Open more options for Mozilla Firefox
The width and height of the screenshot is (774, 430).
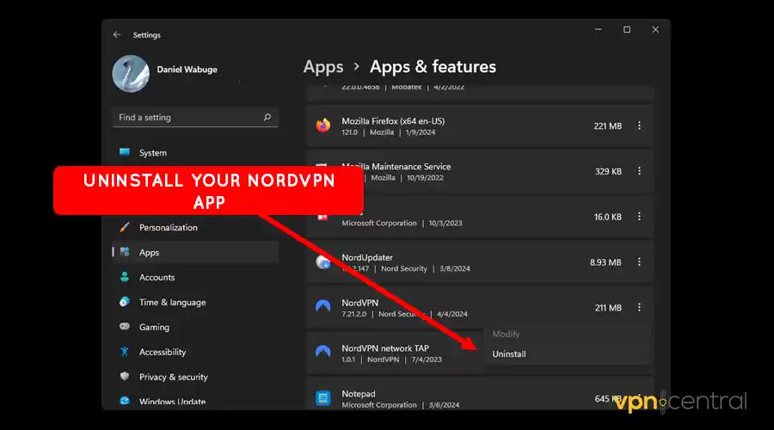(x=639, y=126)
